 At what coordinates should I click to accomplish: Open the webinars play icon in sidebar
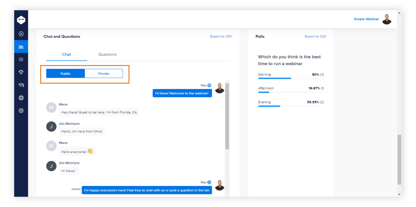(21, 34)
